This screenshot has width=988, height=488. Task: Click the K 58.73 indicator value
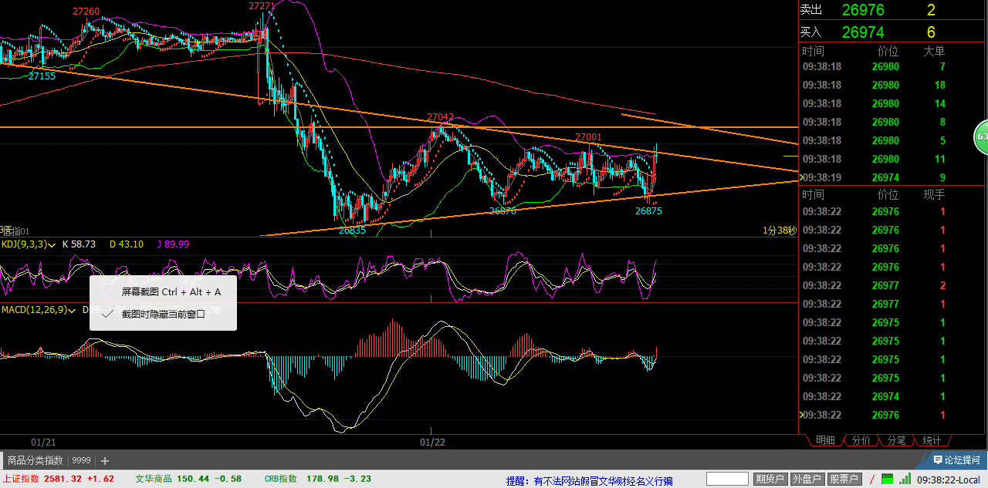[79, 244]
